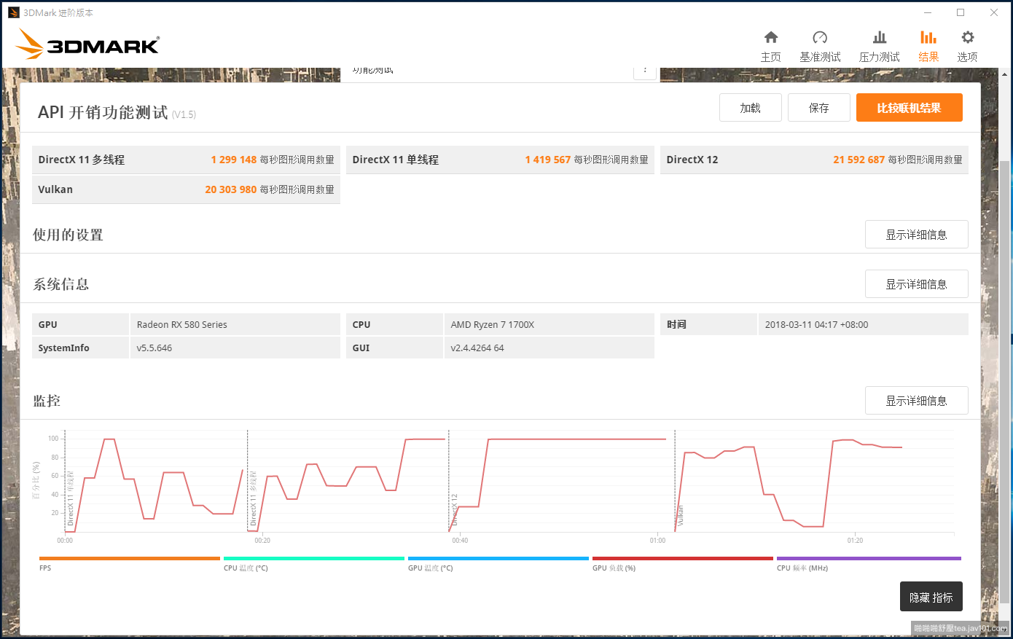The height and width of the screenshot is (639, 1013).
Task: Open the 基准测试 benchmark gauge icon
Action: pyautogui.click(x=820, y=38)
